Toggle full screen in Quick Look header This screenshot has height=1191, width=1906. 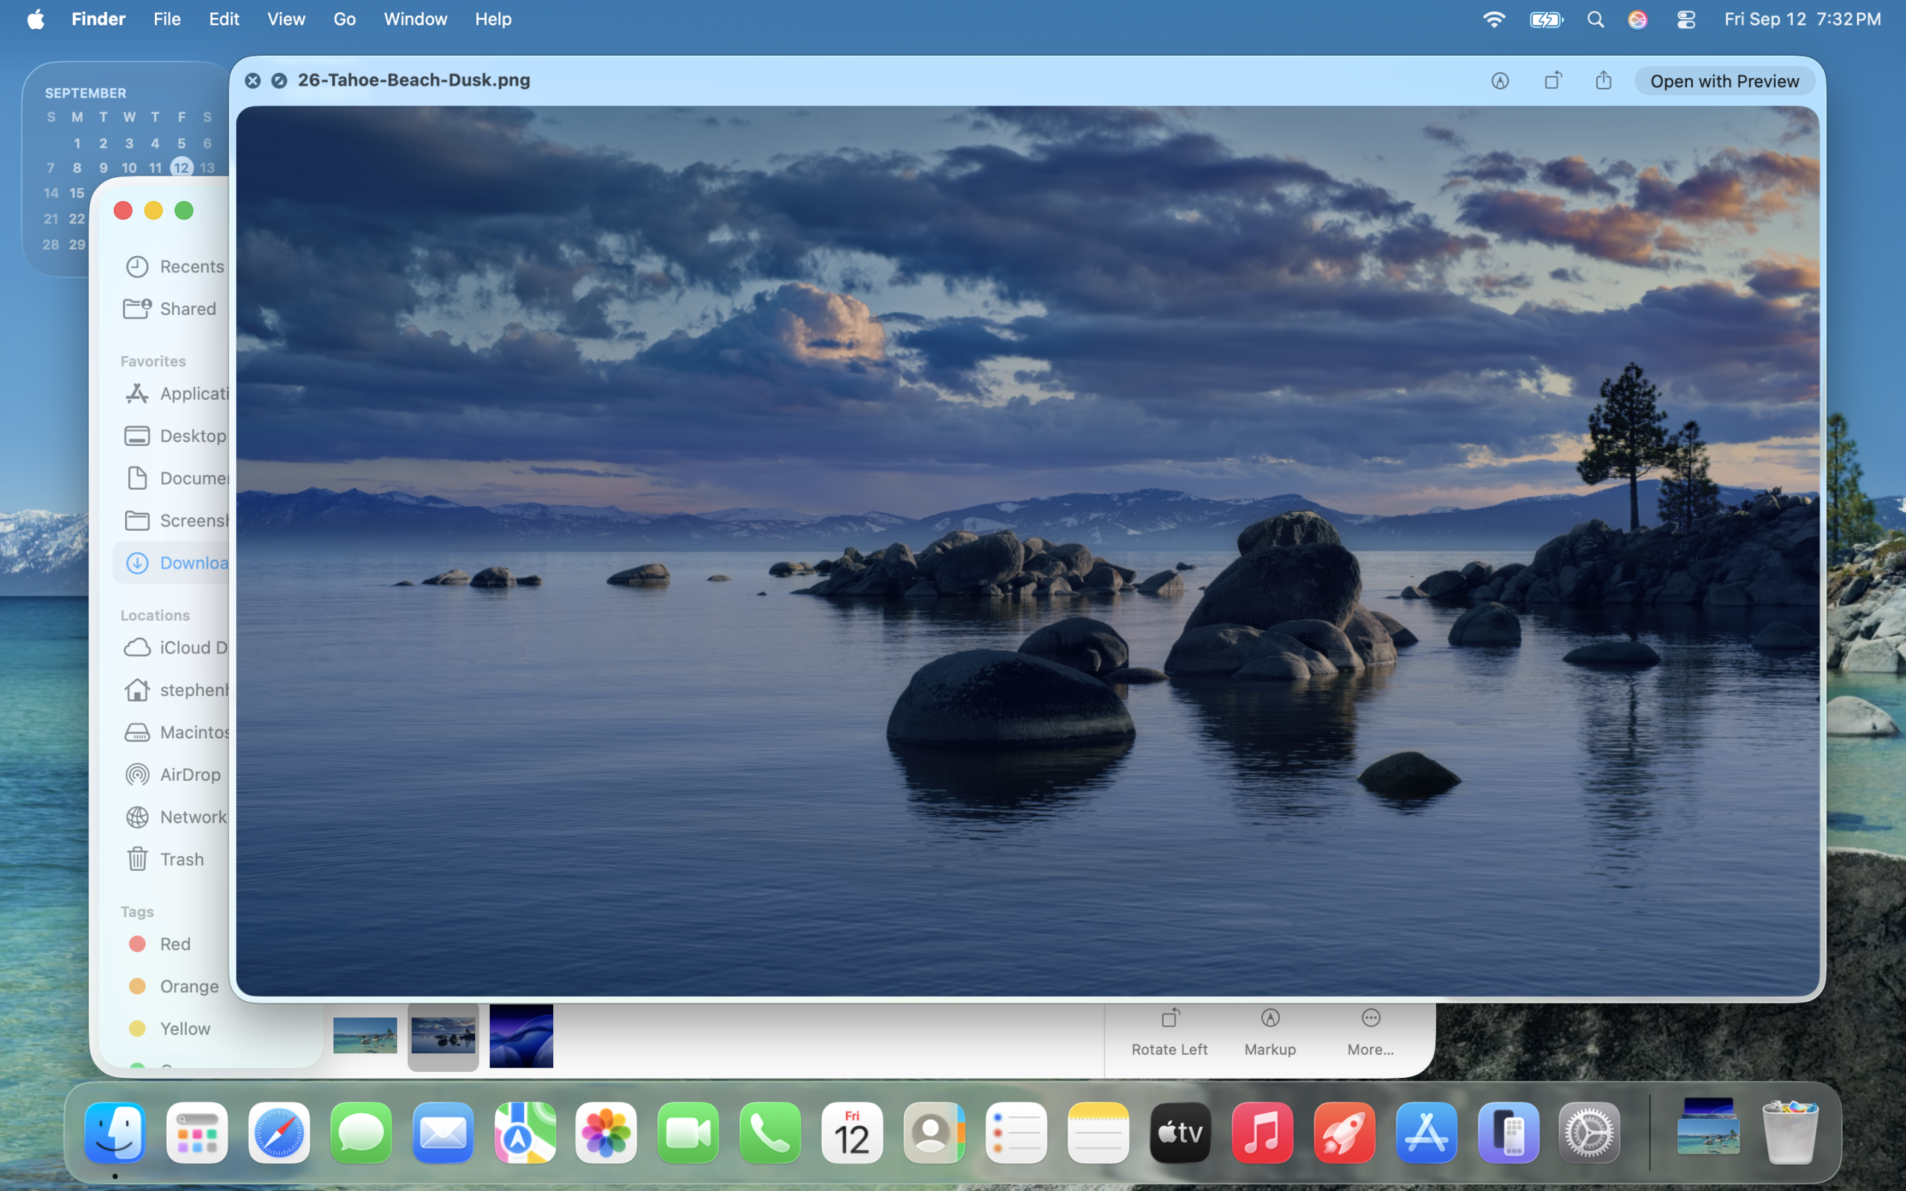pyautogui.click(x=278, y=80)
